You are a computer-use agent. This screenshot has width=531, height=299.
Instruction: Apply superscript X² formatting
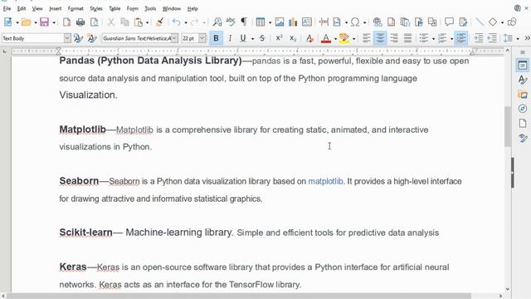pyautogui.click(x=279, y=38)
